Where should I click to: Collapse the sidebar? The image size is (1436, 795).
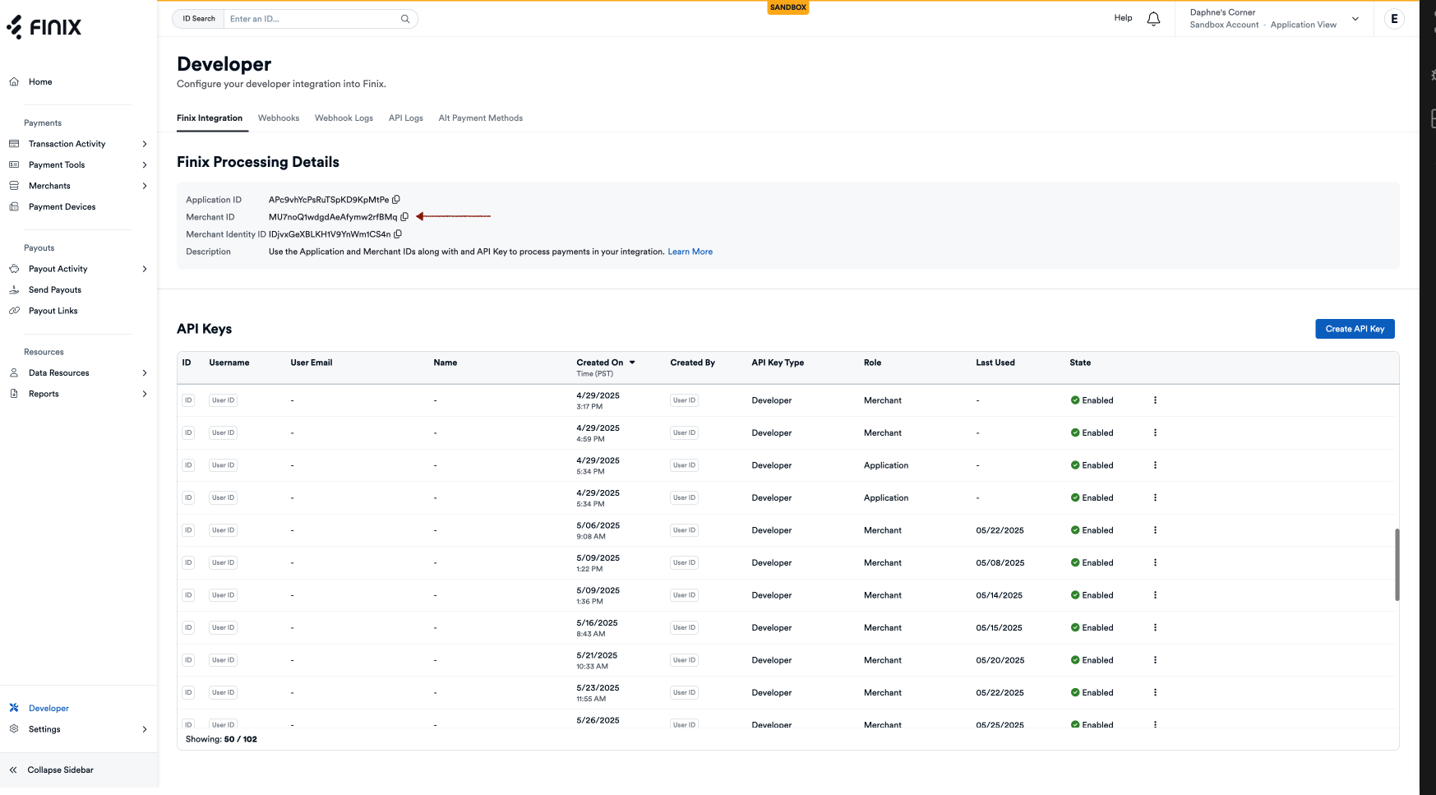(x=60, y=770)
